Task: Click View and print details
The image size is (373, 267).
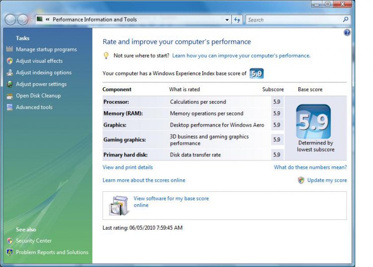Action: pyautogui.click(x=128, y=167)
